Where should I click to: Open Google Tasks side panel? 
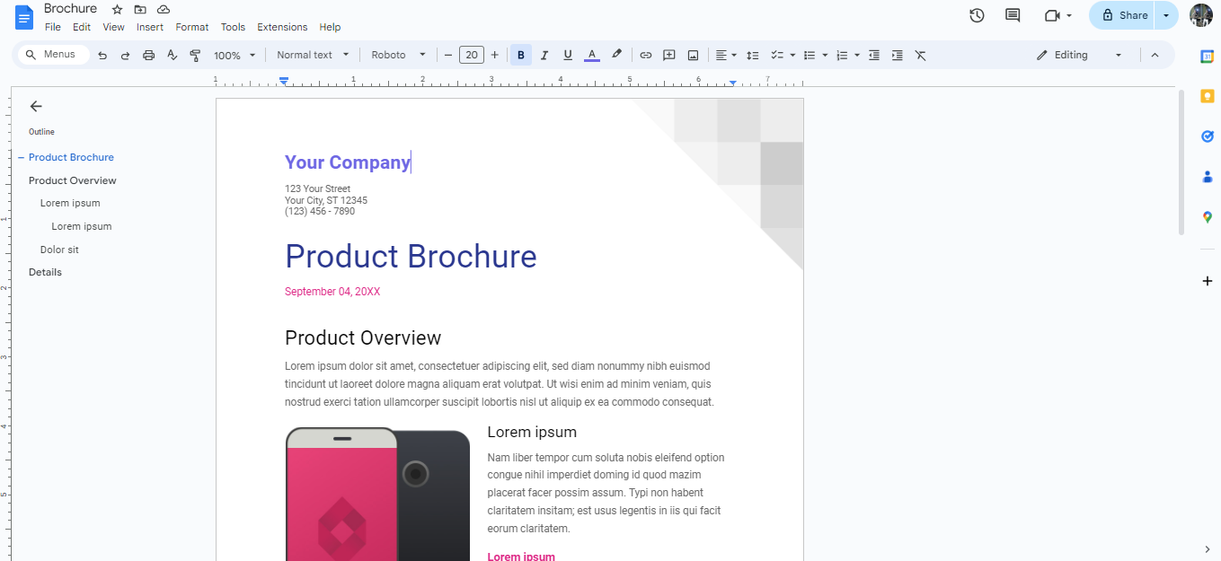point(1208,136)
